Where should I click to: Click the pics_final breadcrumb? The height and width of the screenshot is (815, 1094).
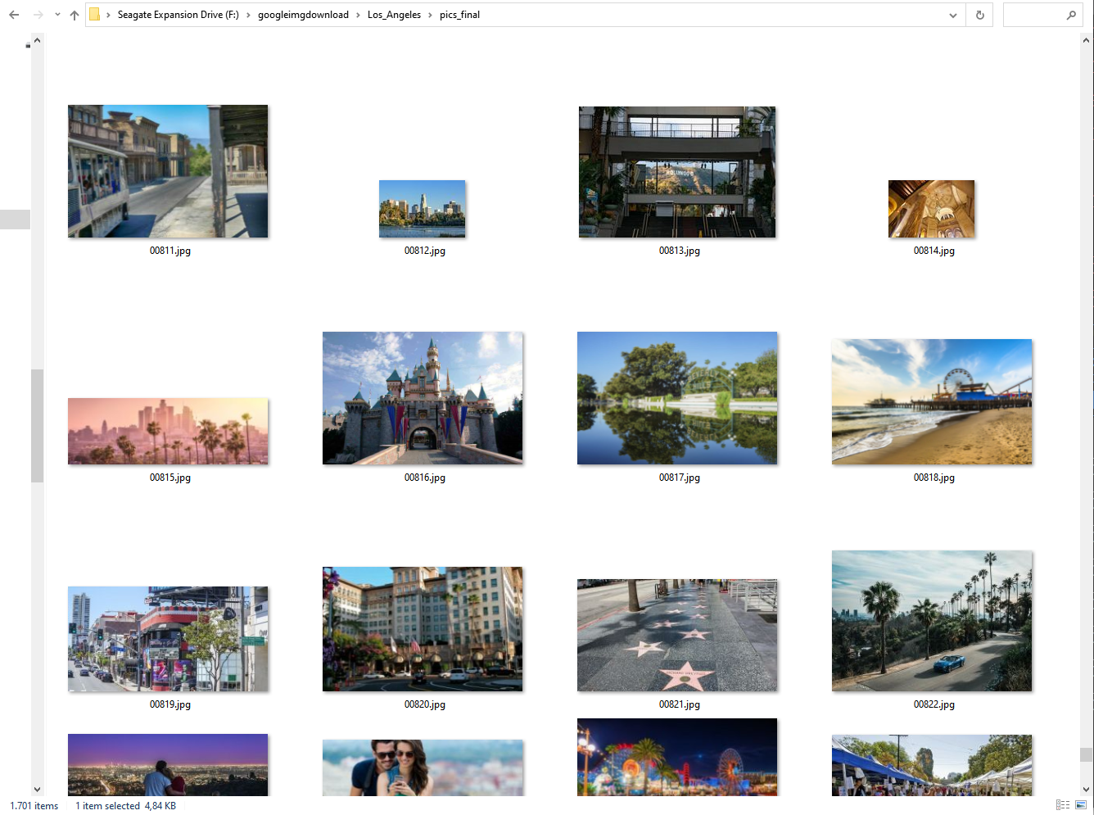click(459, 15)
